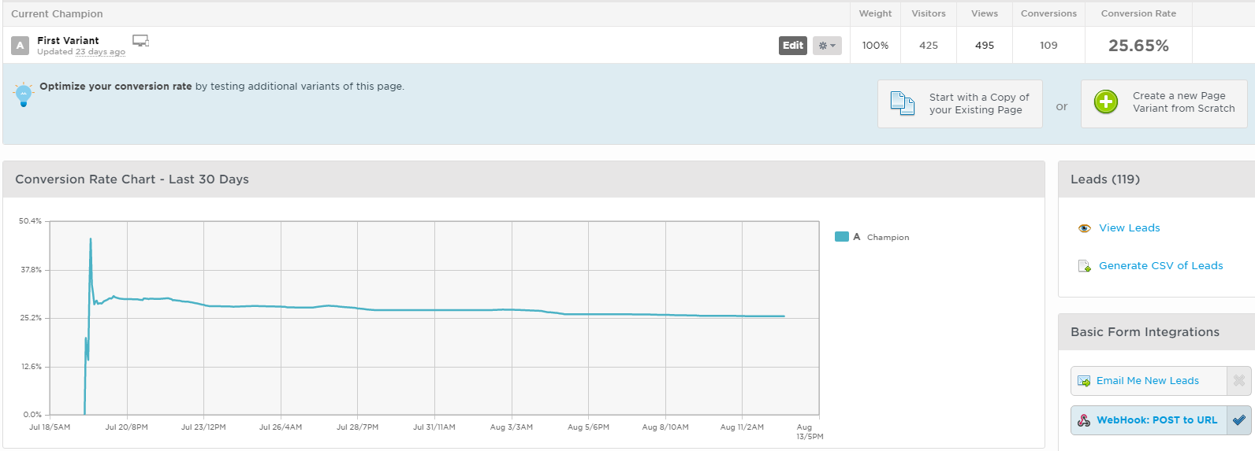1255x451 pixels.
Task: Click the webhook icon beside POST to URL
Action: coord(1084,420)
